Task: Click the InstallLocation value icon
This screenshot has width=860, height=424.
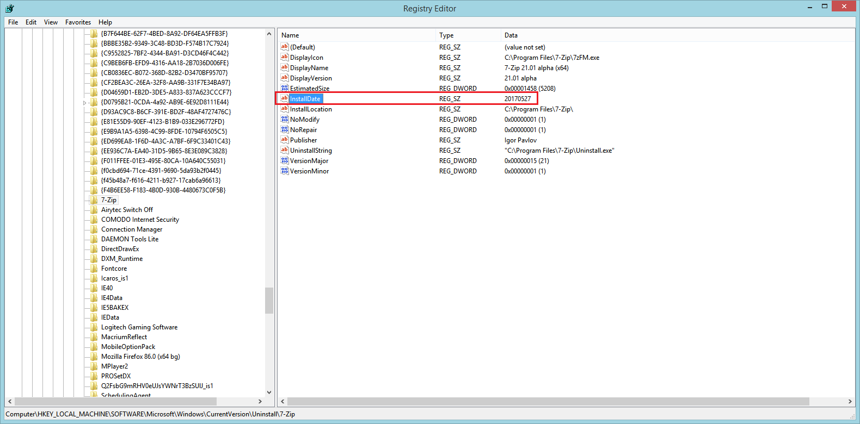Action: point(284,109)
